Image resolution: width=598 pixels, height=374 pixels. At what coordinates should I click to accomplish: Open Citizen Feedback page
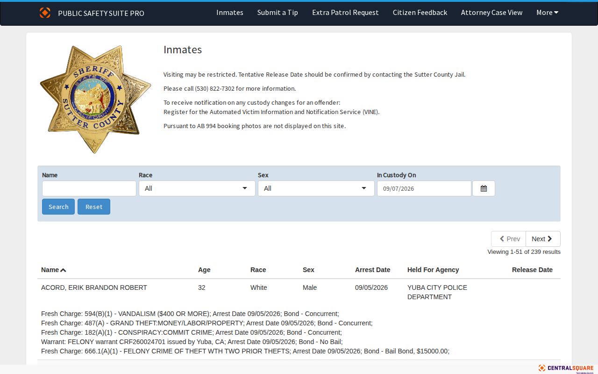pos(420,13)
